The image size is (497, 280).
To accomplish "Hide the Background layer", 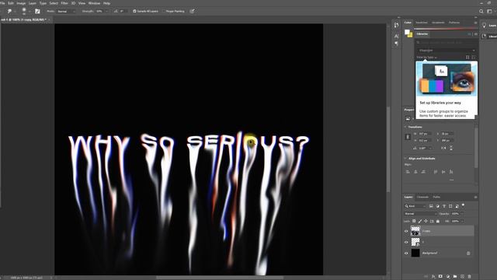I will (406, 253).
